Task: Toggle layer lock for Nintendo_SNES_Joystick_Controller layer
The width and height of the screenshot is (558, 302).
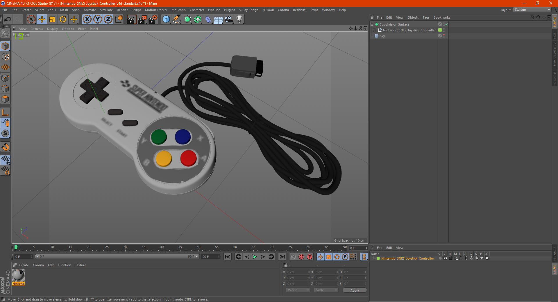Action: pyautogui.click(x=461, y=258)
